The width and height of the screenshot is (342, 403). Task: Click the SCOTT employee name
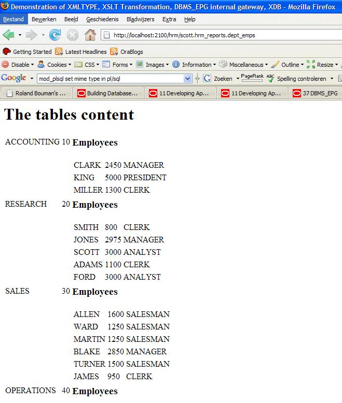click(87, 252)
